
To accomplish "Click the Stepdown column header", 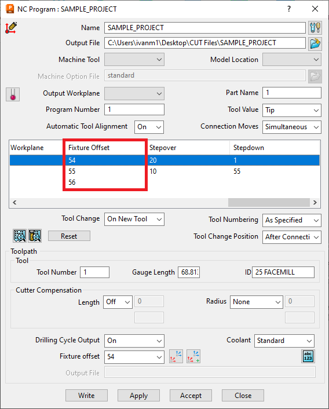I will [x=275, y=148].
